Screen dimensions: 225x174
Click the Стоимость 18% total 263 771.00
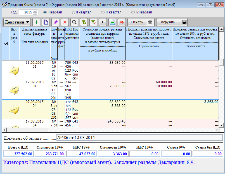pyautogui.click(x=50, y=154)
